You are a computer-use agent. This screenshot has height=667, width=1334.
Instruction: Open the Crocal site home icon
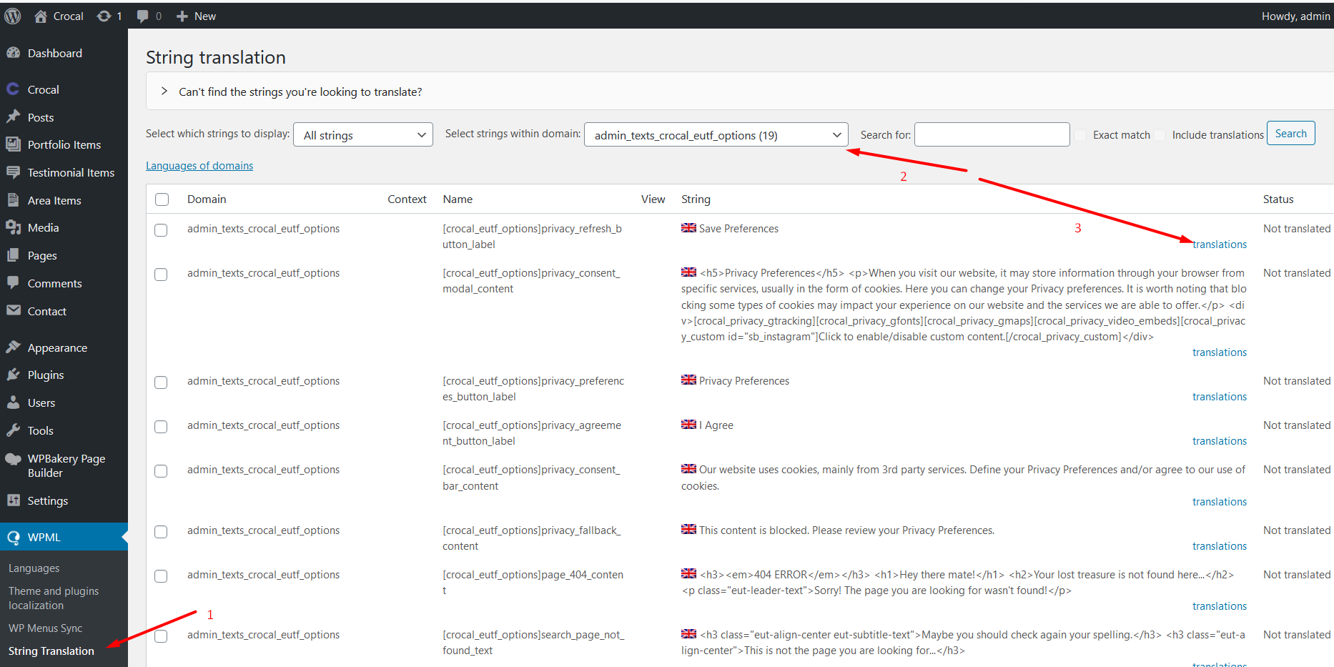41,16
